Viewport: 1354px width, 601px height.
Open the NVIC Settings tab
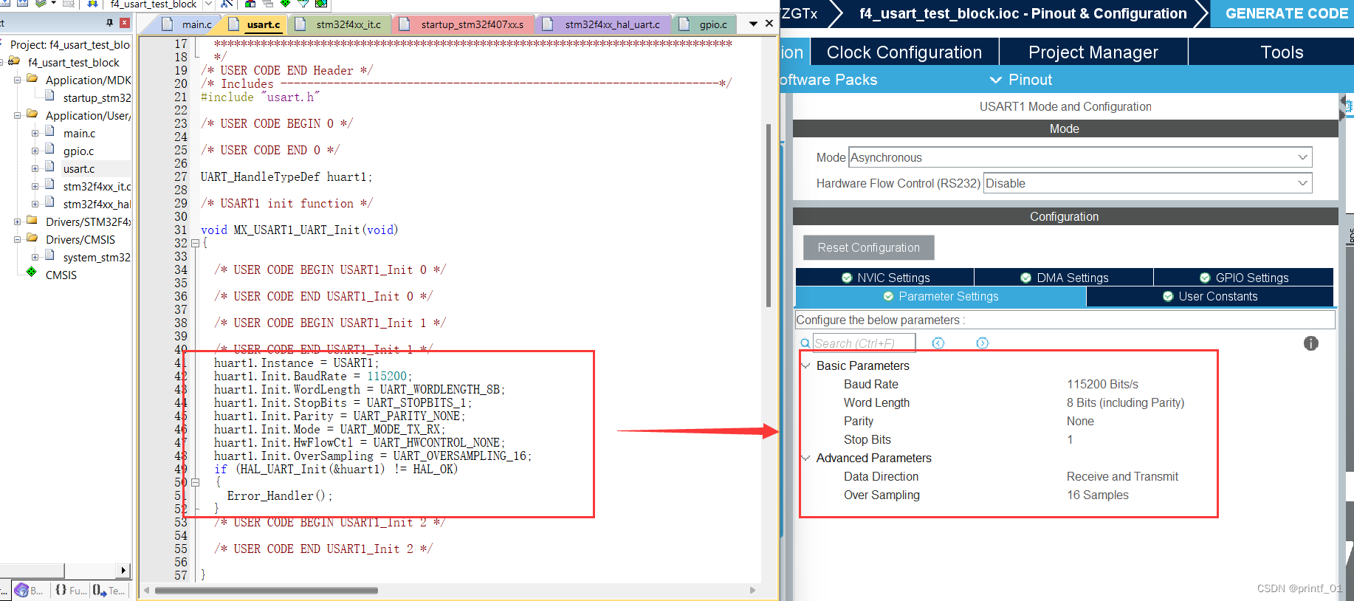885,278
